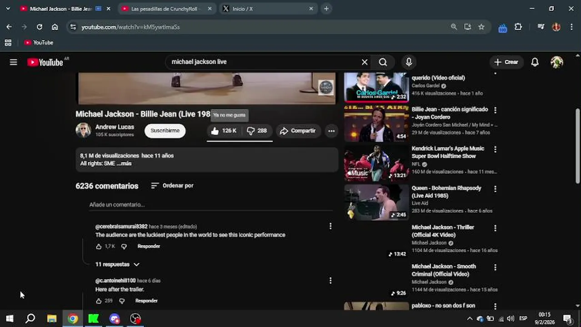
Task: Focus the Añade un comentario field
Action: pos(210,205)
